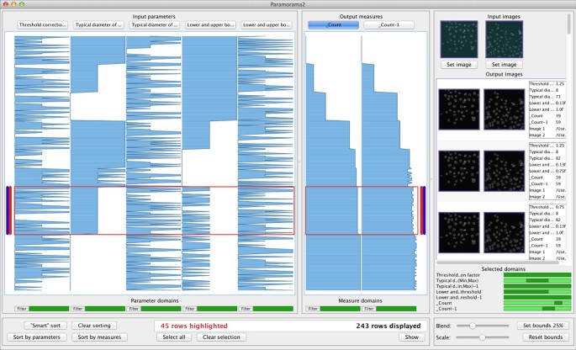The height and width of the screenshot is (350, 576).
Task: Click the second Typical diameter of ... header button
Action: pos(155,25)
